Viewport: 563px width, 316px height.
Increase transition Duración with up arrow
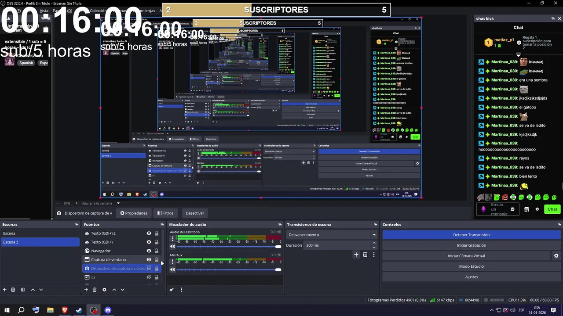(x=374, y=243)
